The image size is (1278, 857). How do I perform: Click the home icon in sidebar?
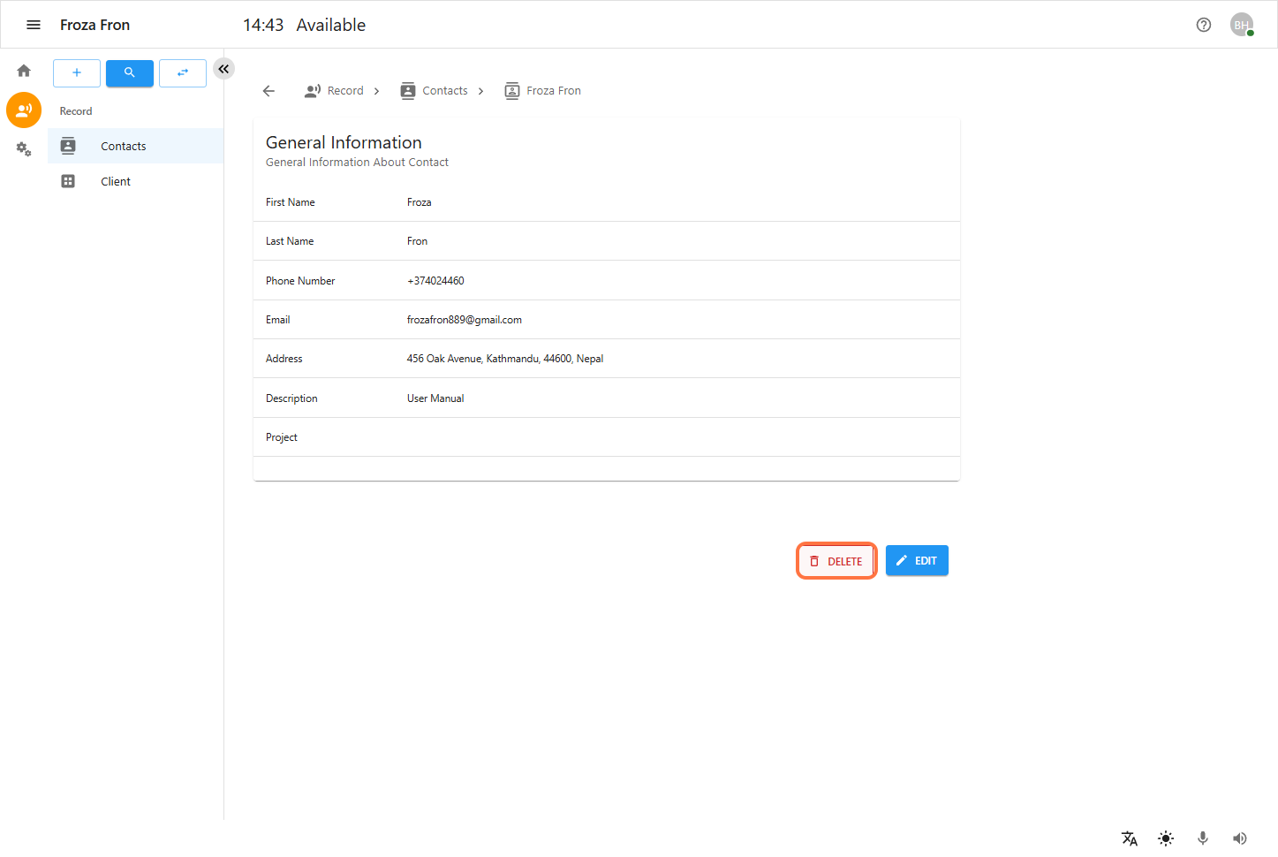point(24,71)
